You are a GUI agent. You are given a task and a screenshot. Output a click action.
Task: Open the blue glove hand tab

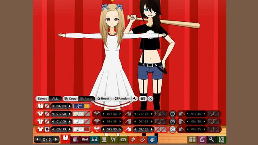(x=152, y=140)
